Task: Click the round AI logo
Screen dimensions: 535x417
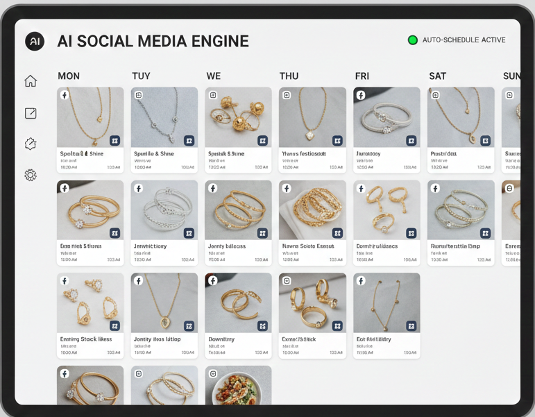Action: tap(35, 42)
